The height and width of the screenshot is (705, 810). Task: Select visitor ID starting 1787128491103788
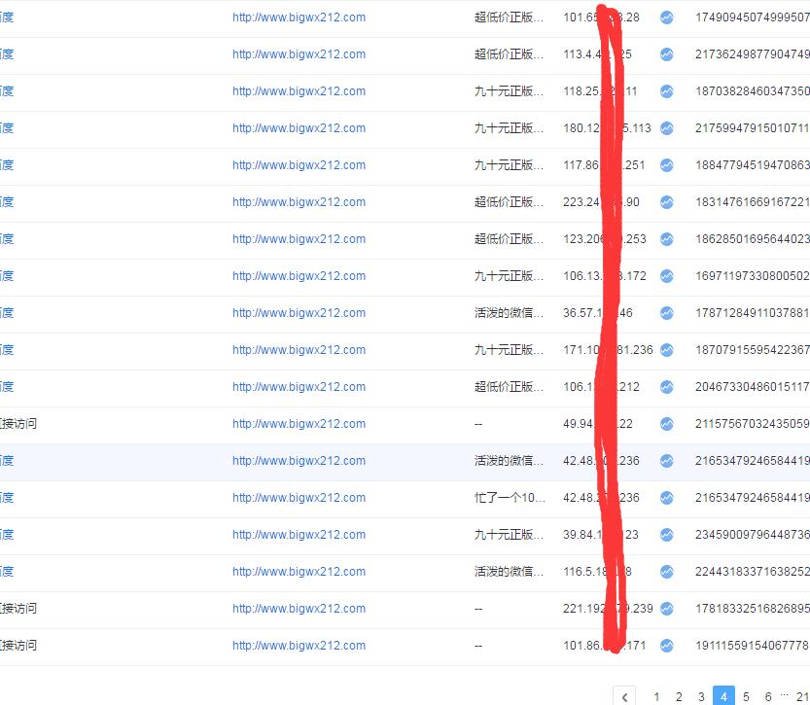pos(753,313)
